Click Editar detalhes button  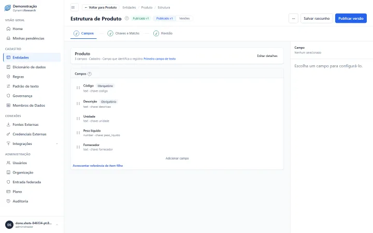point(267,56)
